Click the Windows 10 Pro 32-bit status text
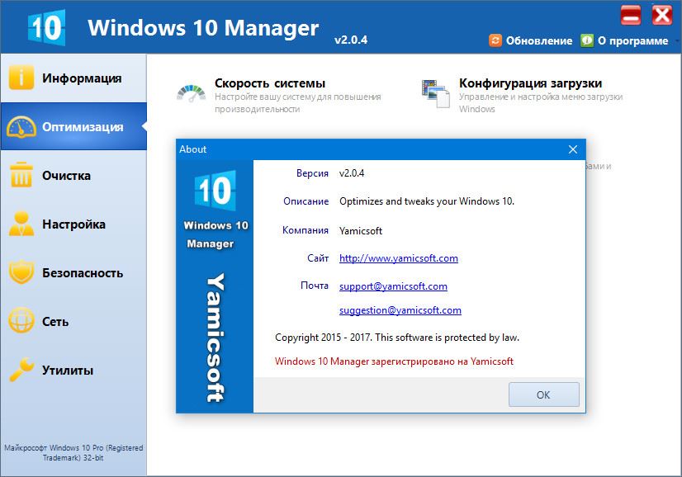Viewport: 682px width, 477px height. [73, 452]
